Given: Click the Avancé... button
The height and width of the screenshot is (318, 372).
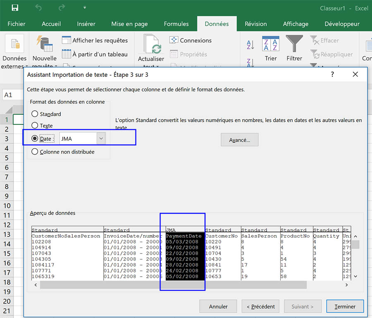Looking at the screenshot, I should [x=239, y=140].
